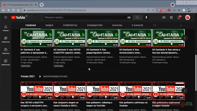This screenshot has height=111, width=197.
Task: Show next videos in Camtasia 9 row
Action: (185, 38)
